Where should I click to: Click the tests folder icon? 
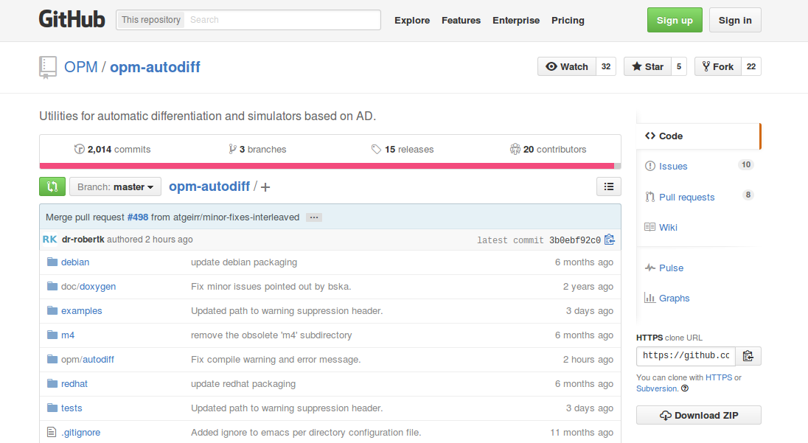tap(52, 408)
